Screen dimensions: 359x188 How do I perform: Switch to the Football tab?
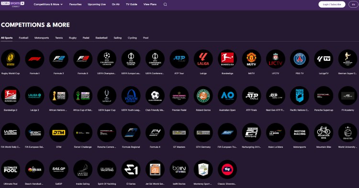[x=23, y=38]
